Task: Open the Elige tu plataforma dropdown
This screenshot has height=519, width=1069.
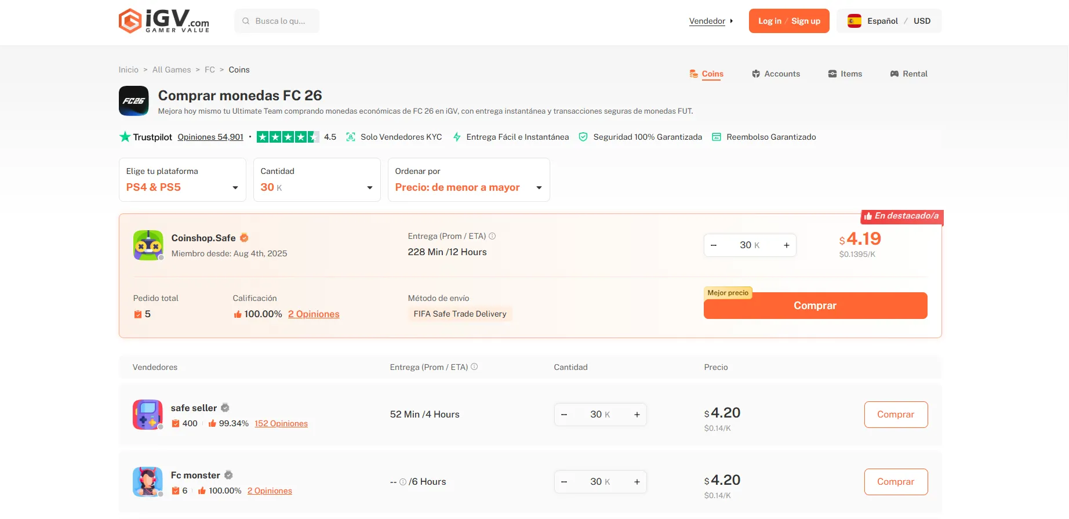Action: (x=183, y=180)
